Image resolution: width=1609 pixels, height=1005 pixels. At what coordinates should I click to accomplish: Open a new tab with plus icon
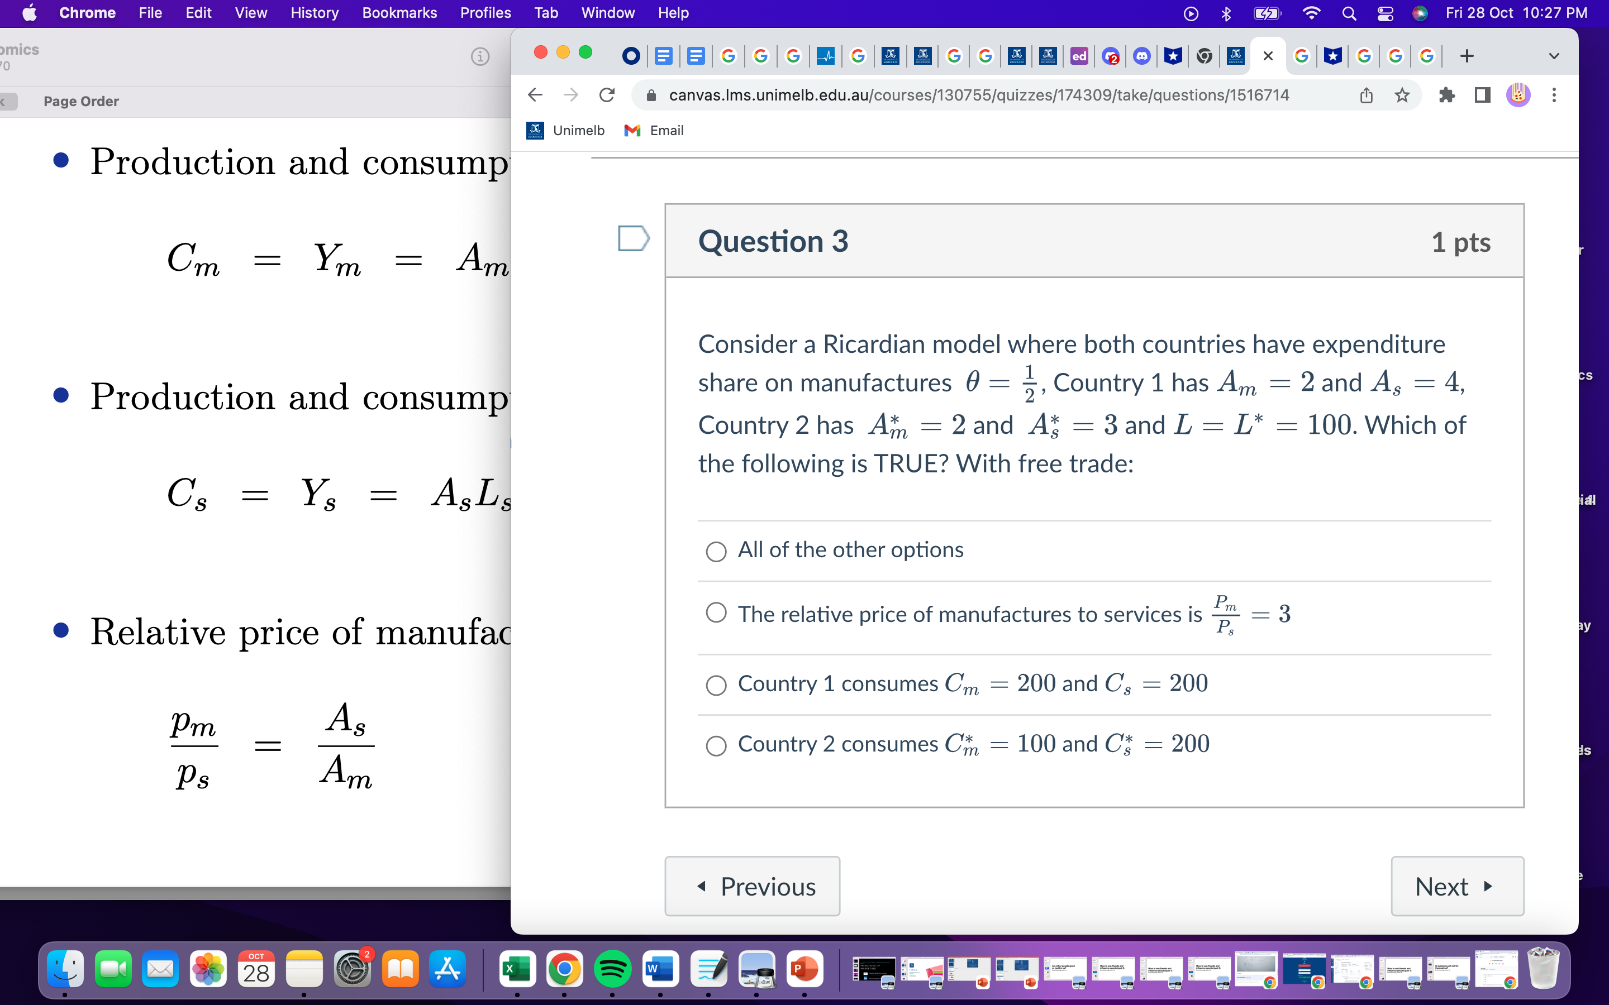[1467, 56]
